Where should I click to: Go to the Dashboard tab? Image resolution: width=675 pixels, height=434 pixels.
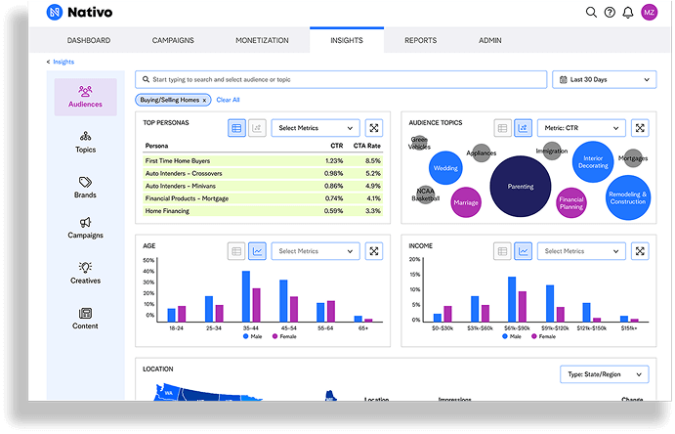point(89,40)
